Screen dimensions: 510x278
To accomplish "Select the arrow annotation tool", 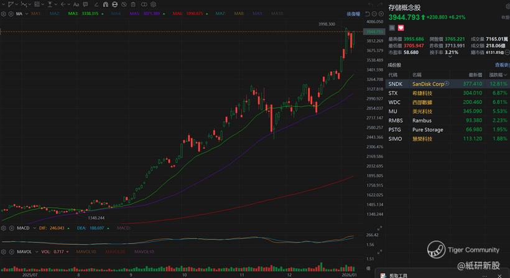I will tap(63, 4).
